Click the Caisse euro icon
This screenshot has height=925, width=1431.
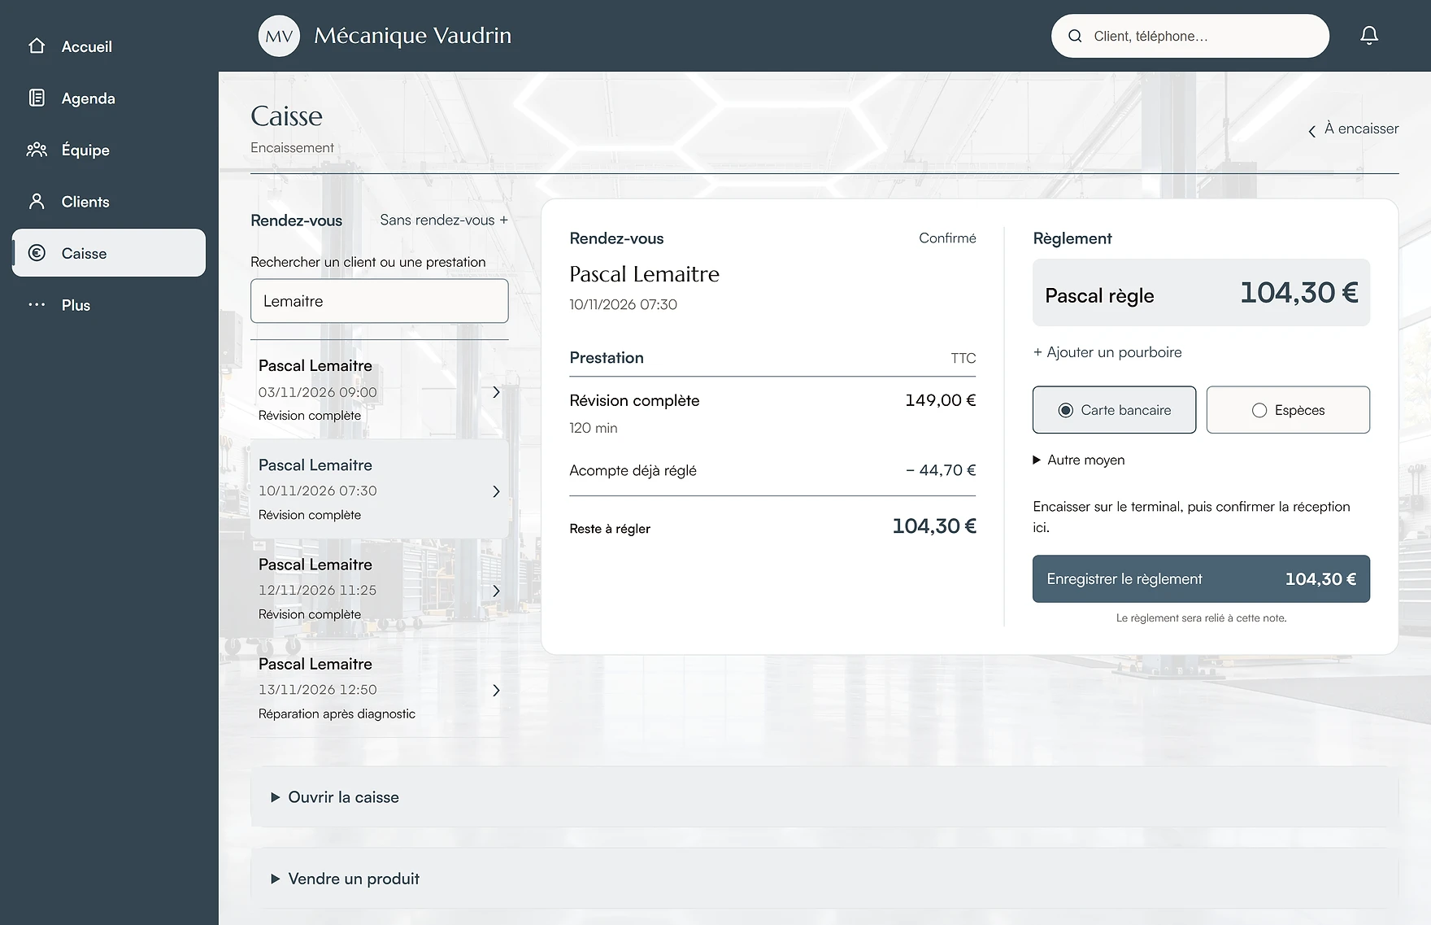click(x=37, y=253)
